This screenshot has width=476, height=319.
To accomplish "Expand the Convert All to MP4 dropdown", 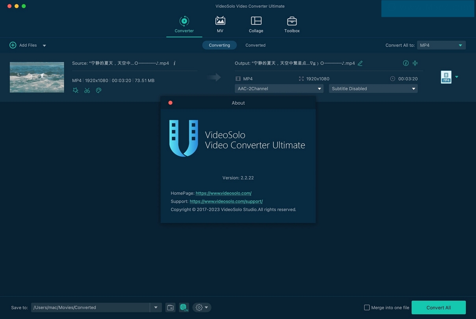I will (441, 45).
